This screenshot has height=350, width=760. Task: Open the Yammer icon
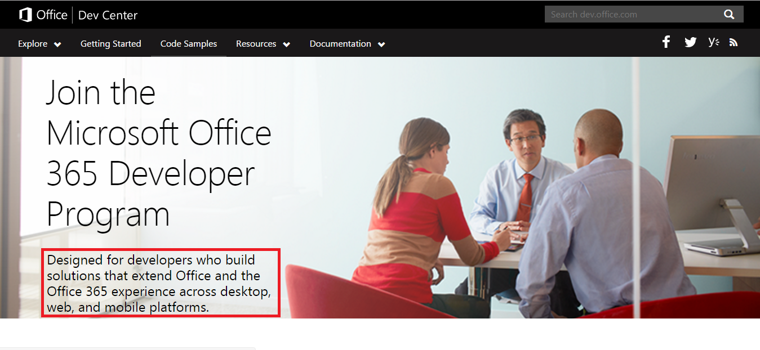(x=714, y=42)
